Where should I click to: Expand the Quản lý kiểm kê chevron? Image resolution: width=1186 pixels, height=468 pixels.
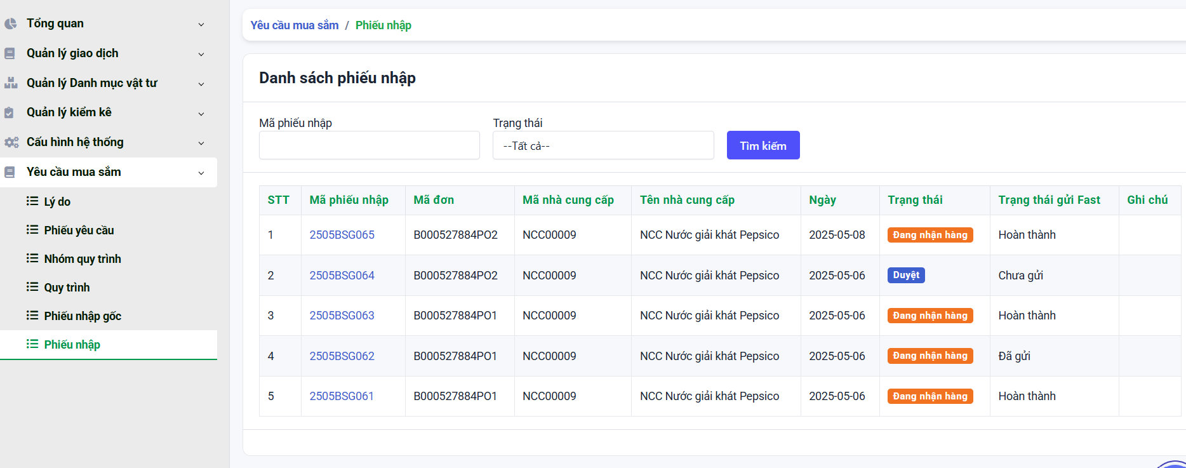[x=201, y=114]
